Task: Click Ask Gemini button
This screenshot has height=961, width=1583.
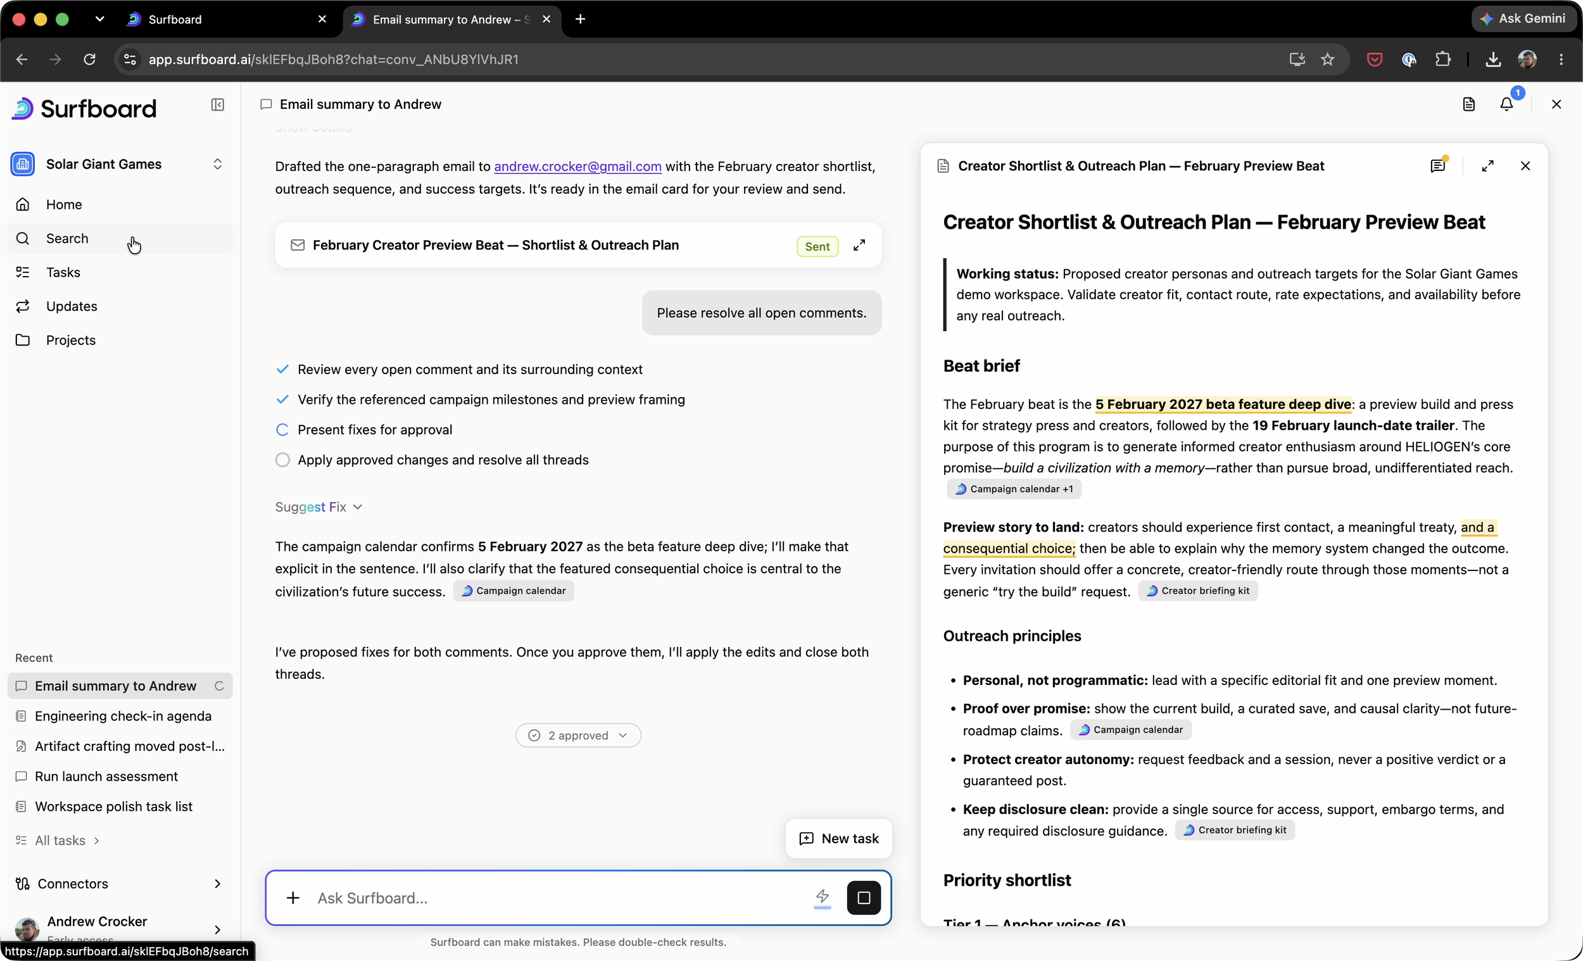Action: [x=1525, y=18]
